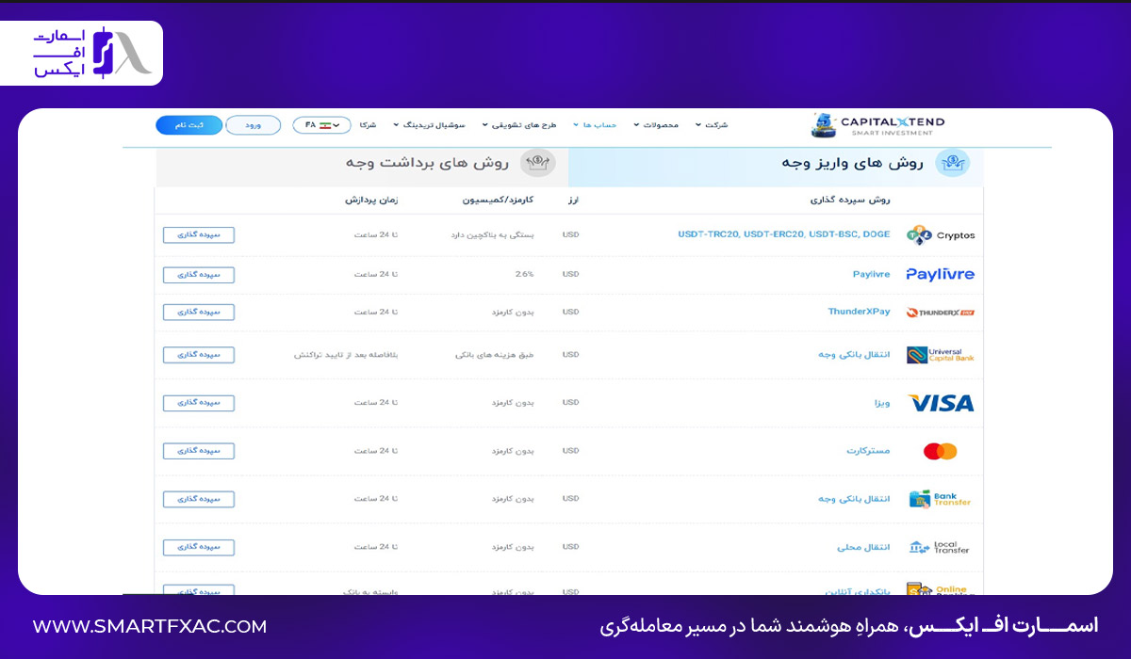This screenshot has height=659, width=1131.
Task: Click the Mastercard circles logo
Action: point(941,451)
